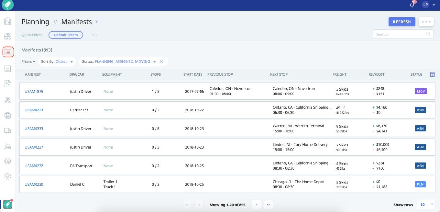Open the gear settings sidebar icon
The image size is (440, 212).
[x=8, y=176]
